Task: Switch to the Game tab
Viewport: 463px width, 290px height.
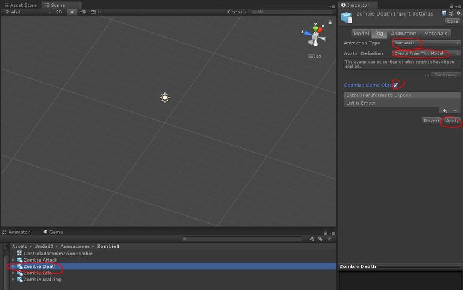Action: pos(53,232)
